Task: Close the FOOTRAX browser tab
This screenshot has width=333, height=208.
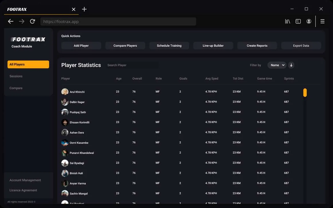Action: (x=74, y=9)
